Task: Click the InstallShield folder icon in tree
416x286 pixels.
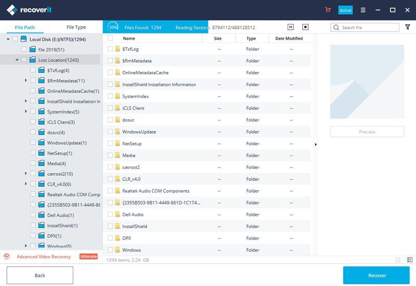Action: [42, 225]
